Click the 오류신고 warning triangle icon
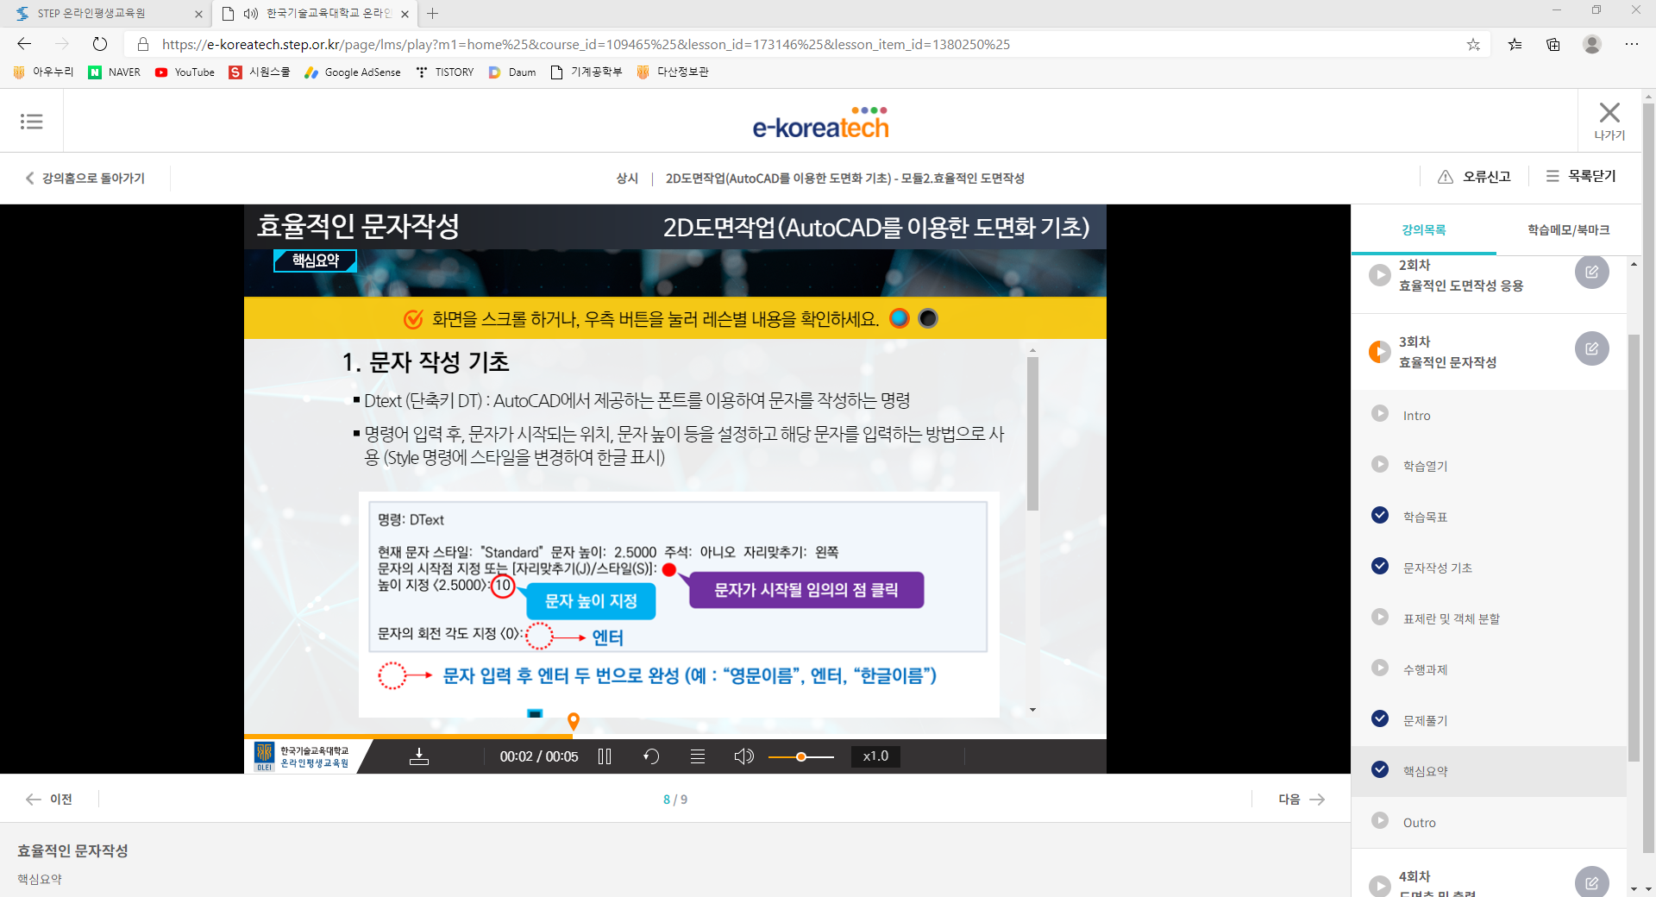The image size is (1656, 897). pos(1446,177)
